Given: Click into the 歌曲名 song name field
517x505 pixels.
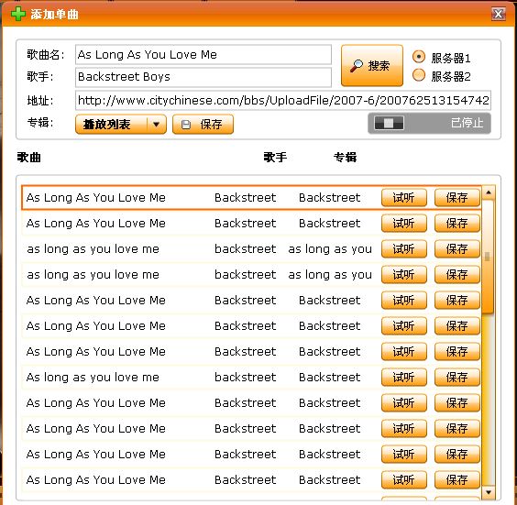Looking at the screenshot, I should [203, 55].
